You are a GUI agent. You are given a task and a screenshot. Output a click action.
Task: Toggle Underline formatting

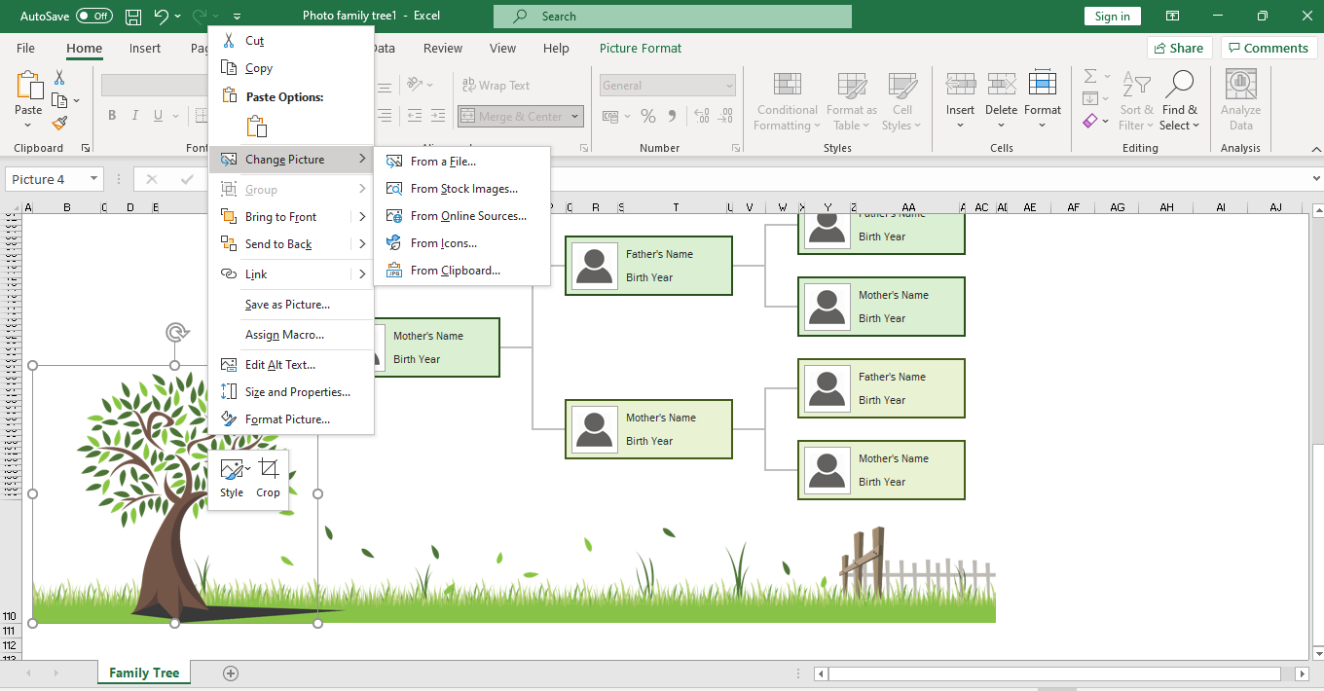[x=156, y=115]
